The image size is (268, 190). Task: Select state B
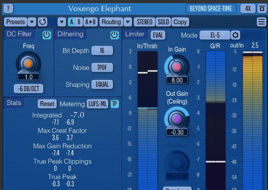coord(79,22)
